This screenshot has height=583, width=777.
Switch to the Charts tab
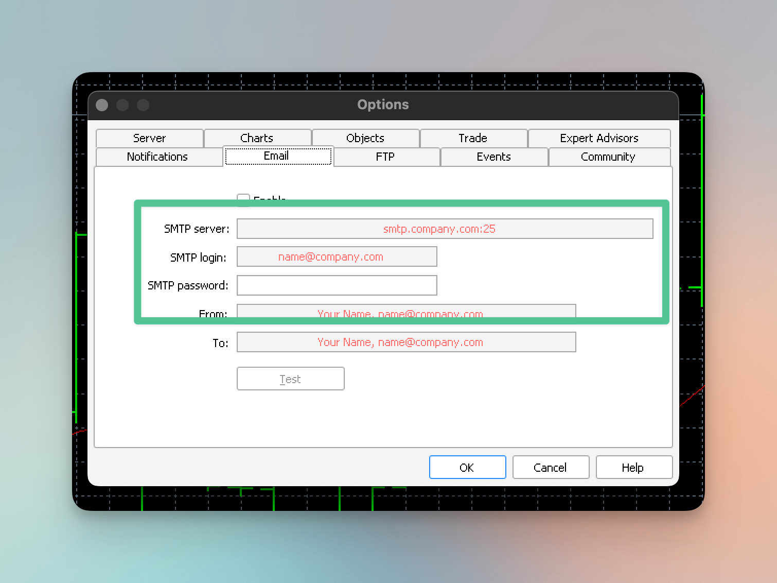tap(257, 138)
